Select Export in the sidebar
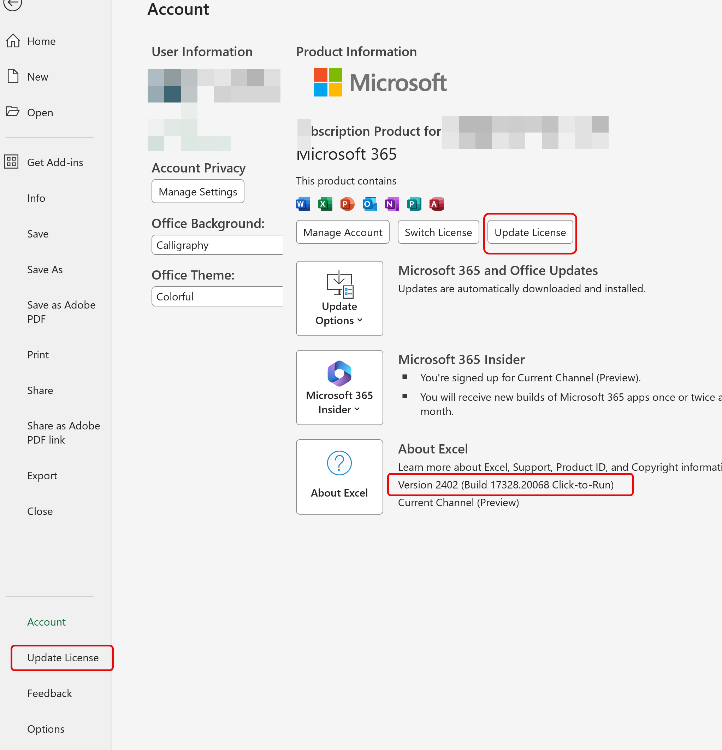 point(42,475)
